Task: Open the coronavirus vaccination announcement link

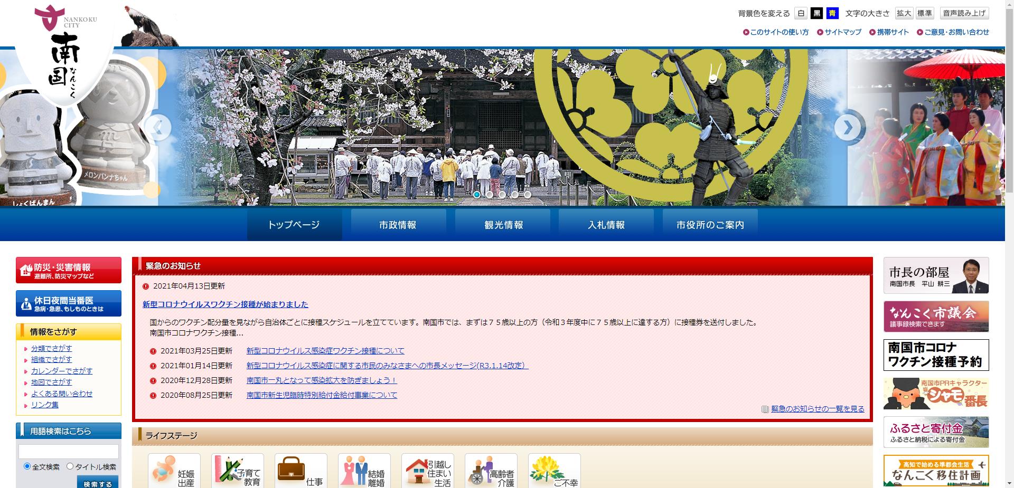Action: [226, 304]
